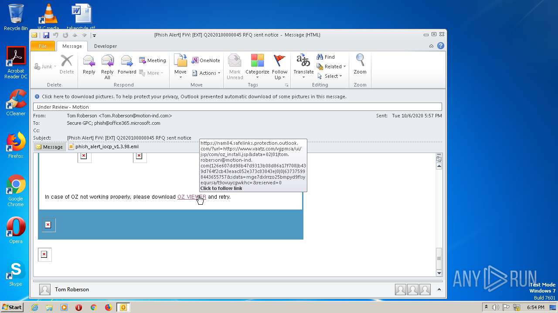Click the taskbar clock showing 6:54 PM

point(535,307)
